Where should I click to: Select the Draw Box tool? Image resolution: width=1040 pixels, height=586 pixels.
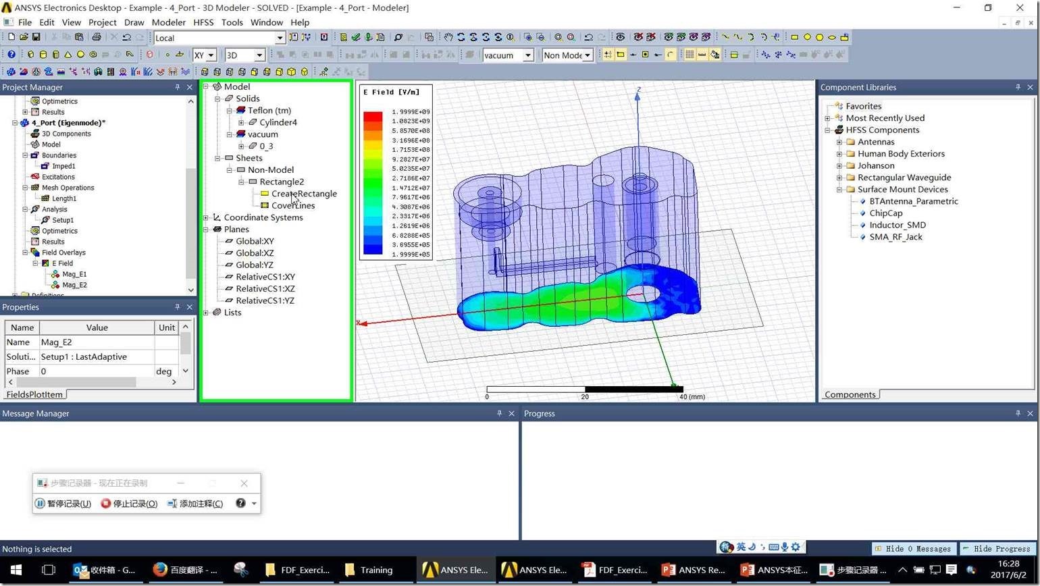(30, 55)
